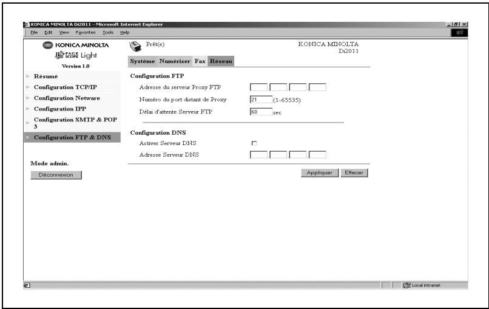
Task: Click first octet field of Proxy FTP address
Action: [x=258, y=87]
